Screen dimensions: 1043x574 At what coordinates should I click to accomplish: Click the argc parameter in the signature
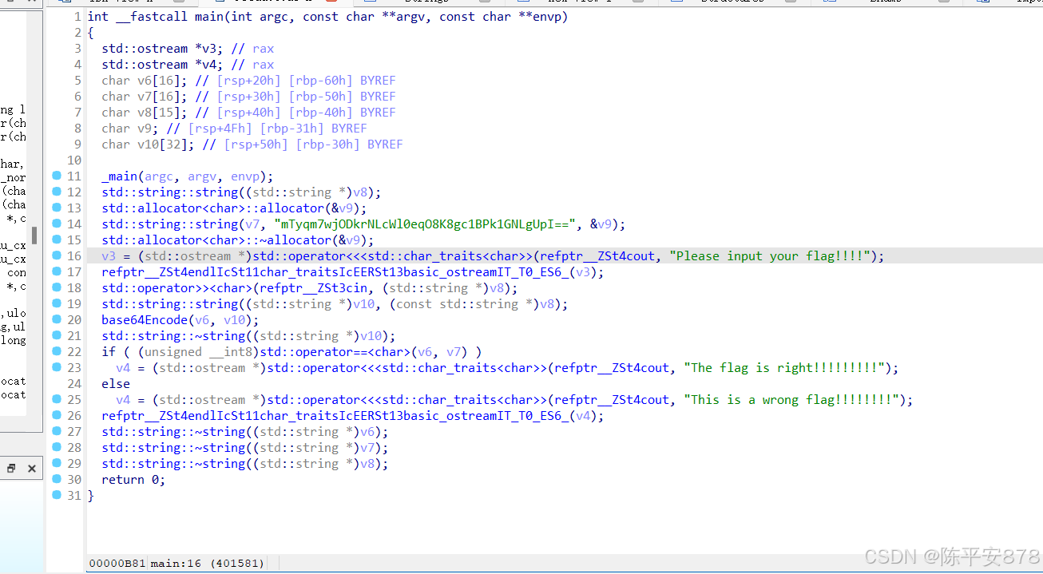tap(274, 16)
